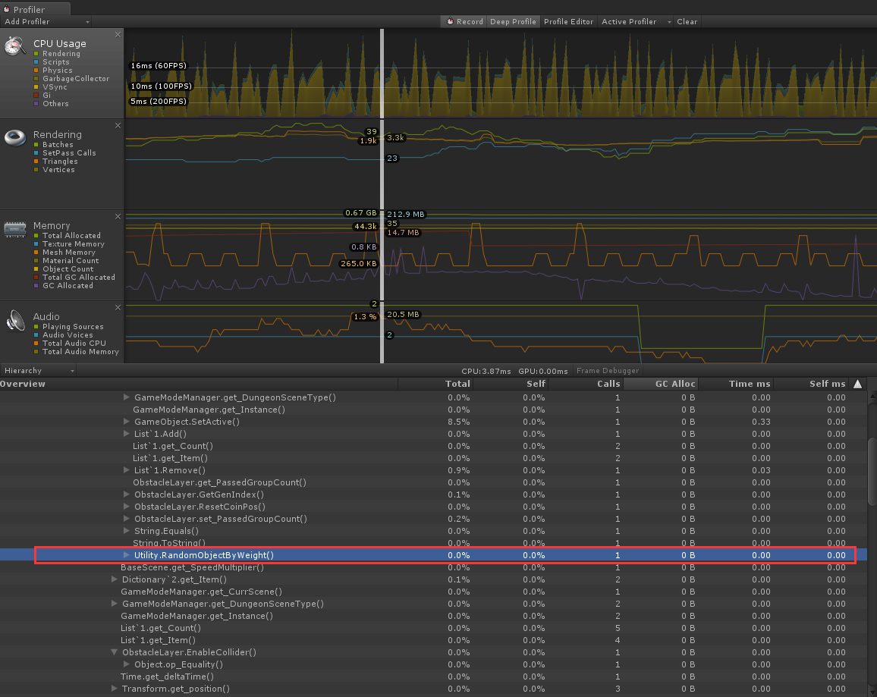The height and width of the screenshot is (697, 877).
Task: Collapse ObstacleLayer.EnableCollider() row
Action: 114,652
